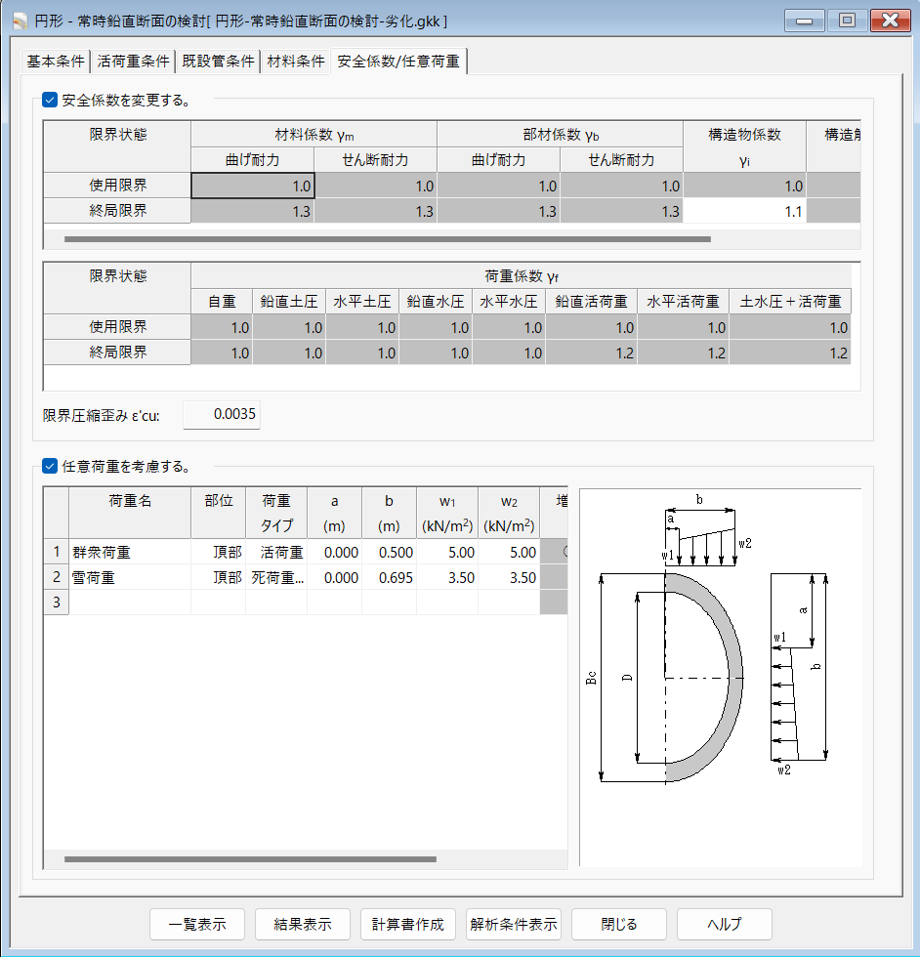
Task: Select the 安全係数/任意荷重 tab
Action: point(398,61)
